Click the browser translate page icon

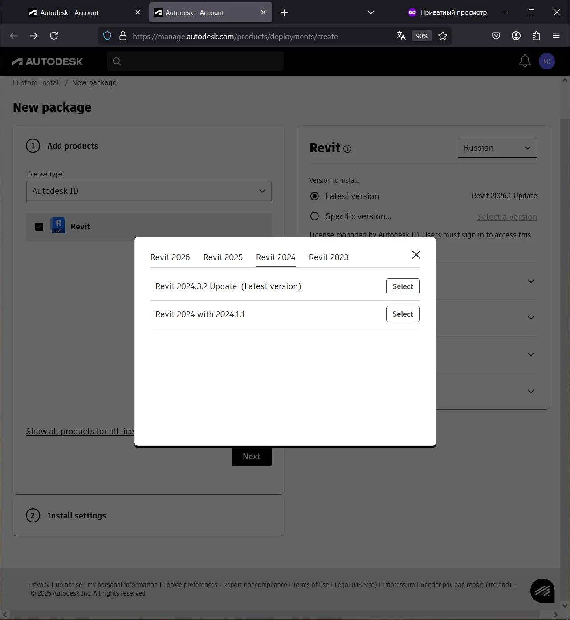pyautogui.click(x=401, y=36)
